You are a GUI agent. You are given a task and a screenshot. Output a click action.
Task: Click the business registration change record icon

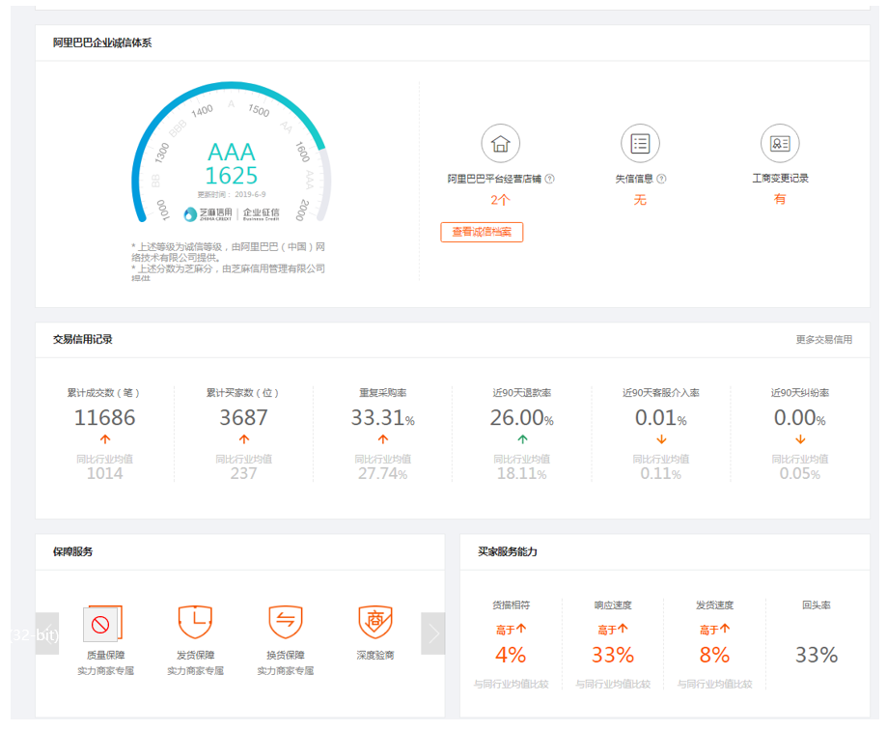(780, 144)
